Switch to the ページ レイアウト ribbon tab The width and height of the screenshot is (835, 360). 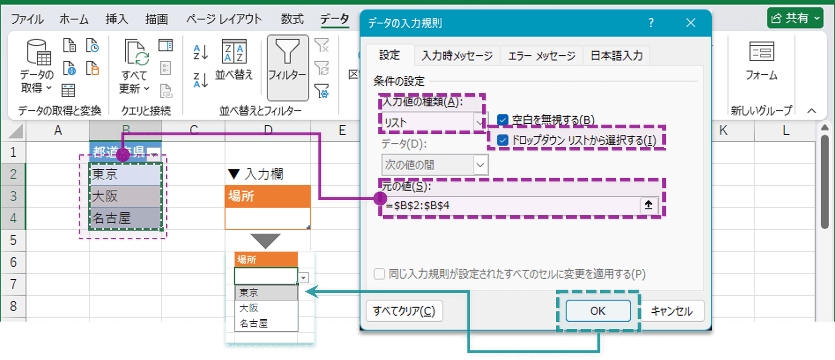[x=224, y=19]
